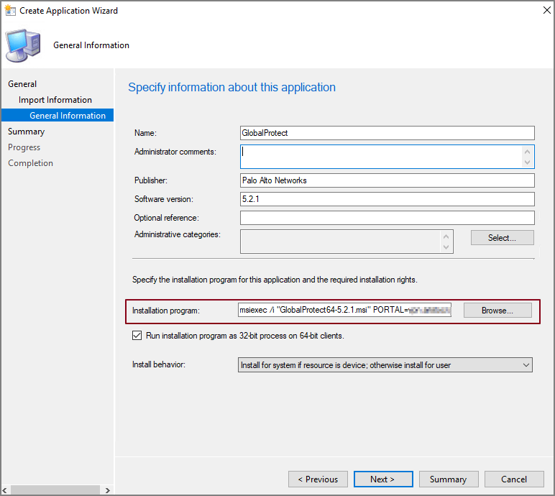Image resolution: width=555 pixels, height=496 pixels.
Task: Click the Next button
Action: pos(383,479)
